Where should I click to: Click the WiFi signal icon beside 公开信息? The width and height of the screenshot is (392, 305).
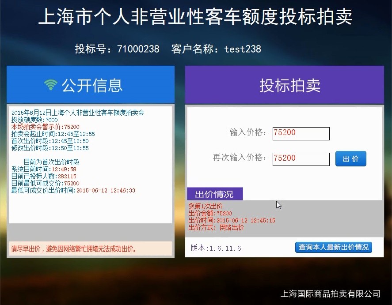51,85
